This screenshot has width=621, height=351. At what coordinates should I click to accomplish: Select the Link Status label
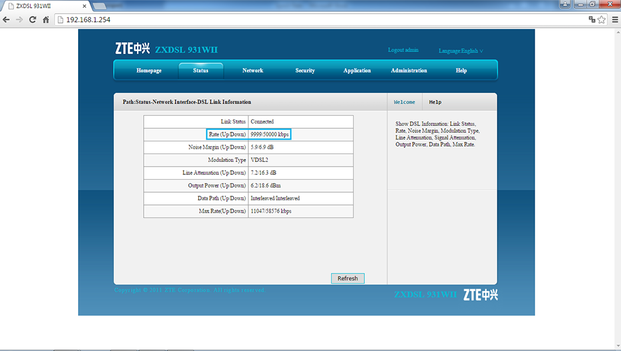coord(233,122)
